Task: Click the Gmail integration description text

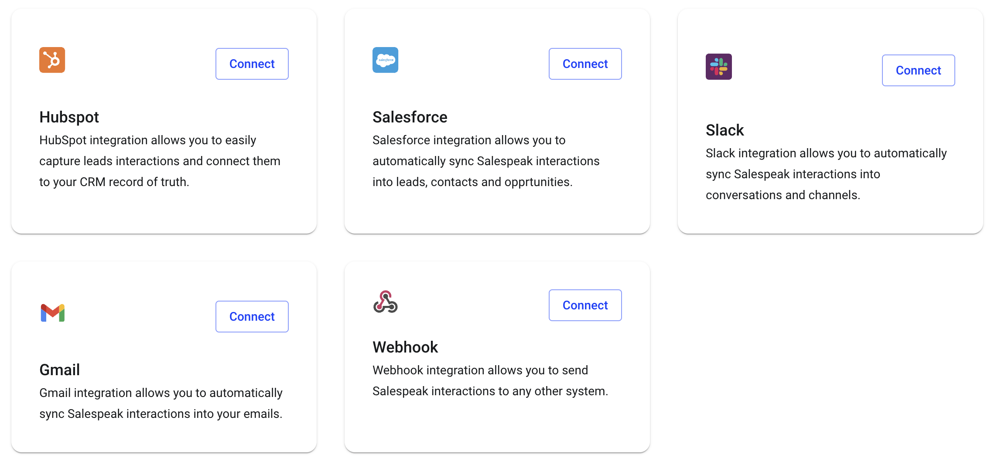Action: (161, 404)
